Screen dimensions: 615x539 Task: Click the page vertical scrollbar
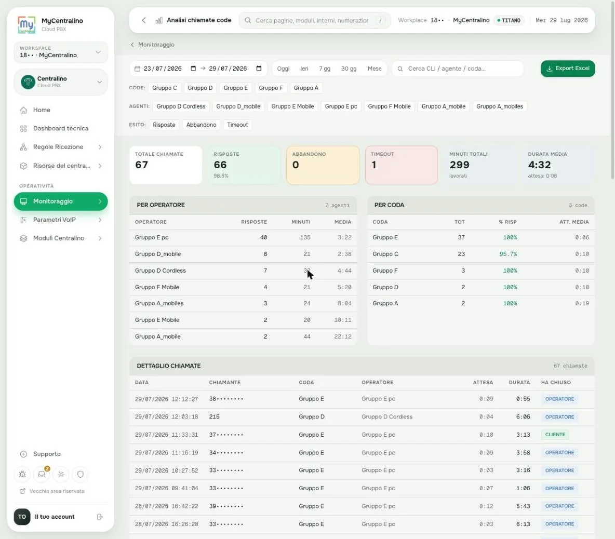tap(612, 90)
